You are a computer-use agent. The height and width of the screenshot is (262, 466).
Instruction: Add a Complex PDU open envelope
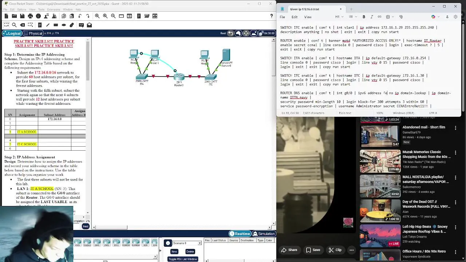click(x=89, y=25)
